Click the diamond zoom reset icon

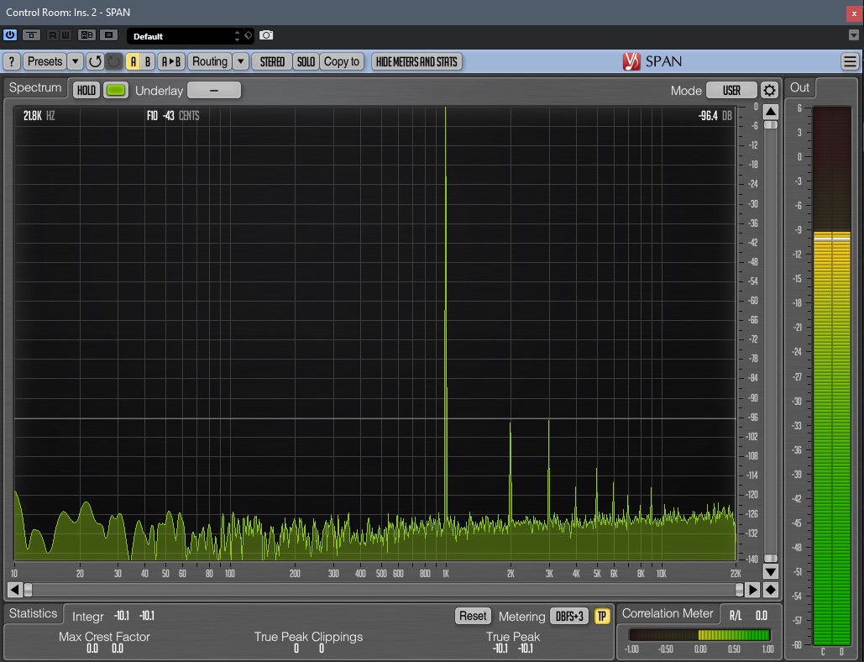[x=770, y=590]
